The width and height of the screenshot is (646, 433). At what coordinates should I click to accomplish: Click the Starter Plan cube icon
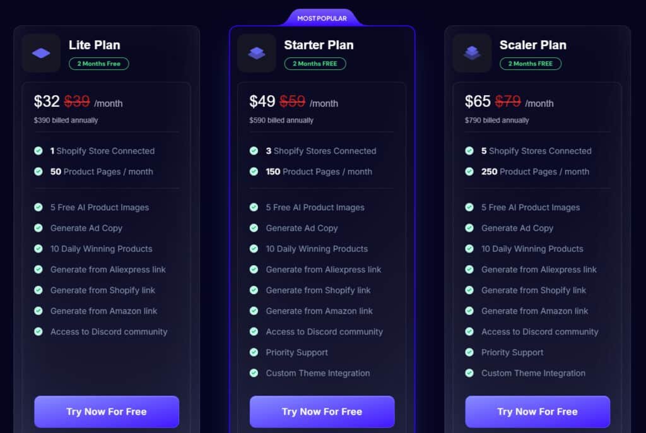click(256, 53)
